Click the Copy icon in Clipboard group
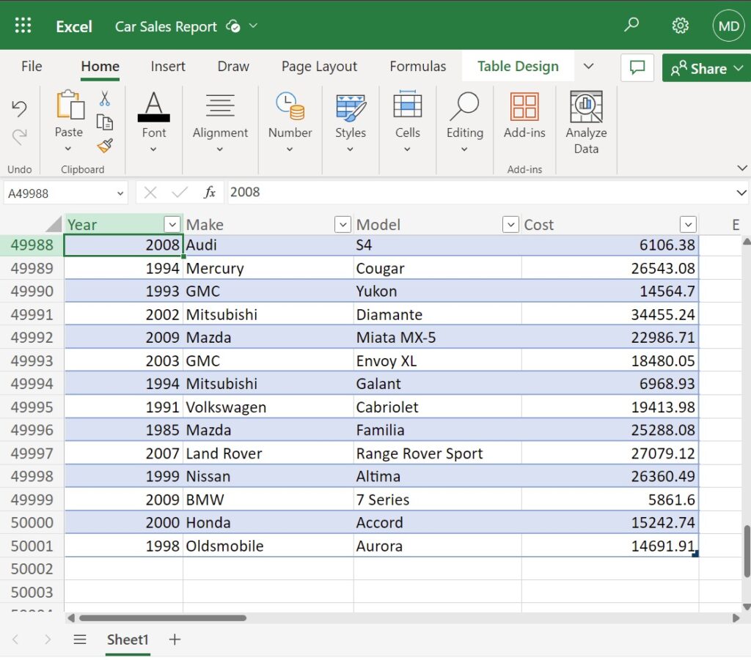 105,123
